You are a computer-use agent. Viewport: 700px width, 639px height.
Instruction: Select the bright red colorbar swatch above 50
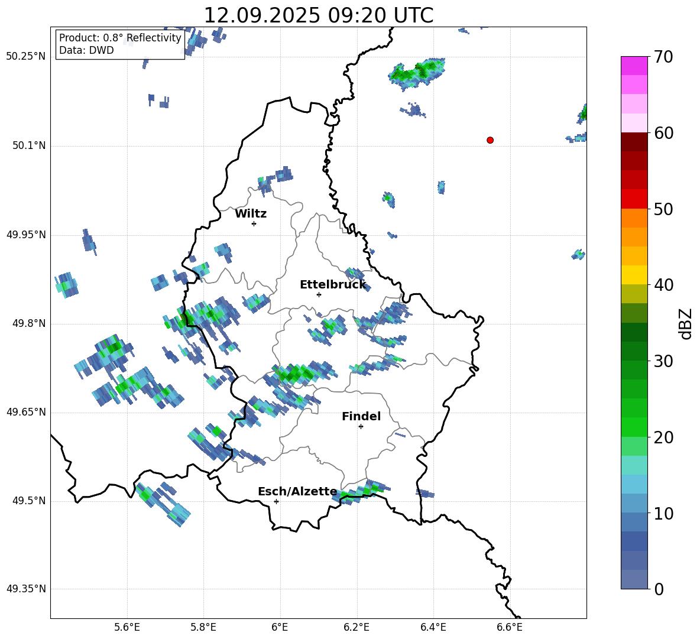634,199
